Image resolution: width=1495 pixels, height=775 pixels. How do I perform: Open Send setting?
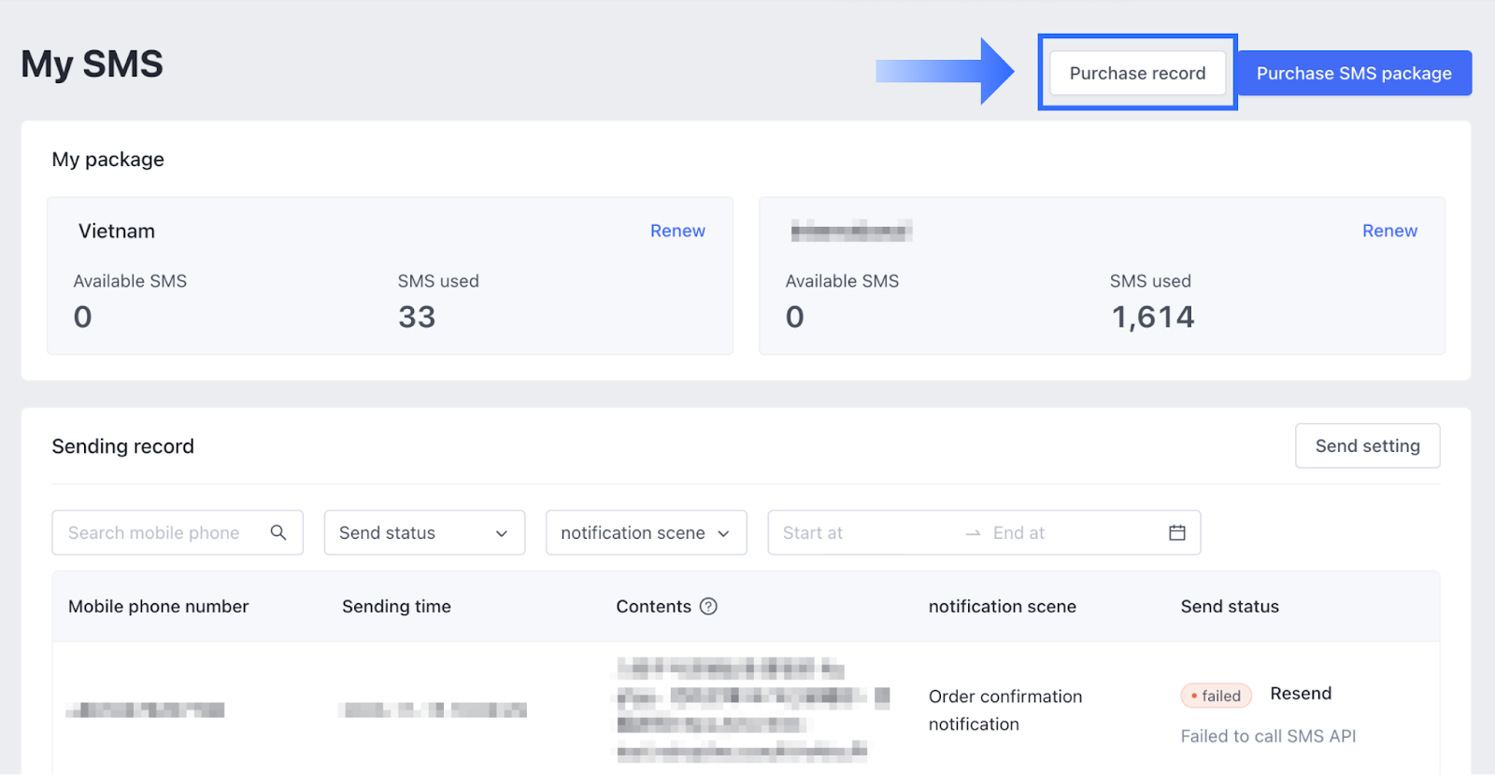(x=1367, y=446)
